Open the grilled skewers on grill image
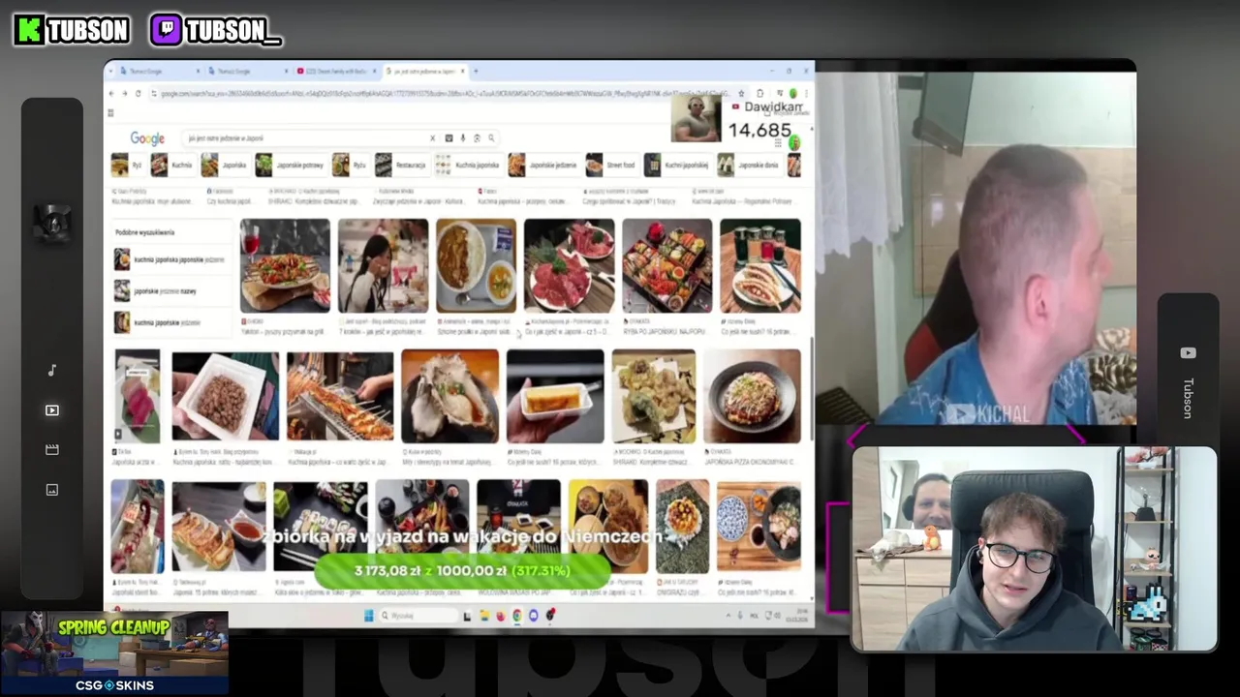1240x697 pixels. click(340, 396)
